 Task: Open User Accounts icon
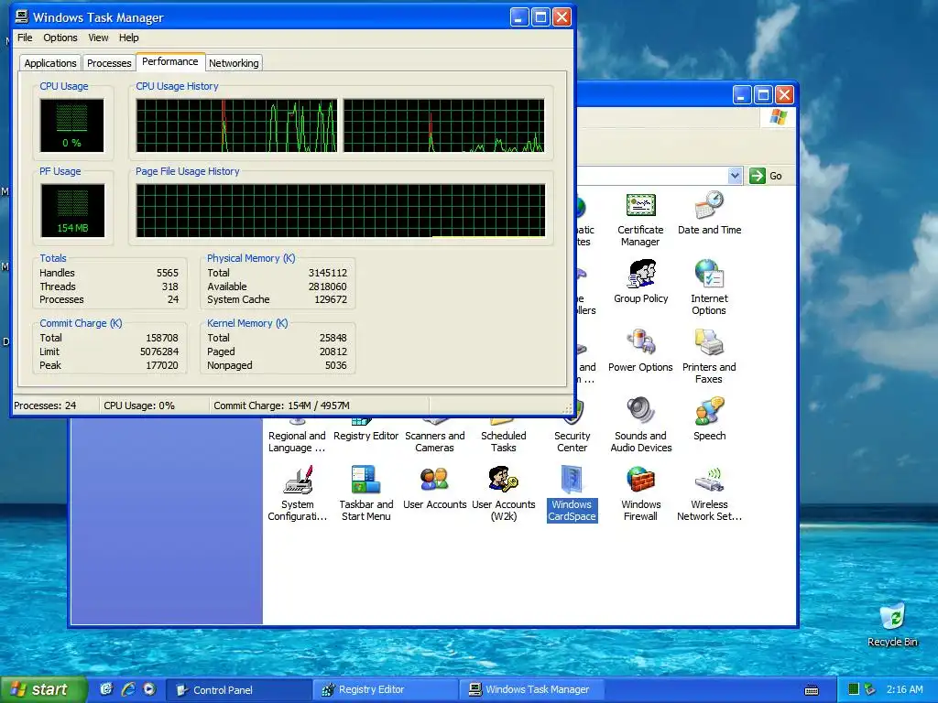[434, 488]
